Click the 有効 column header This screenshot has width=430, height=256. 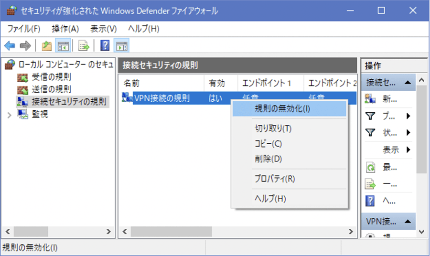[x=221, y=83]
